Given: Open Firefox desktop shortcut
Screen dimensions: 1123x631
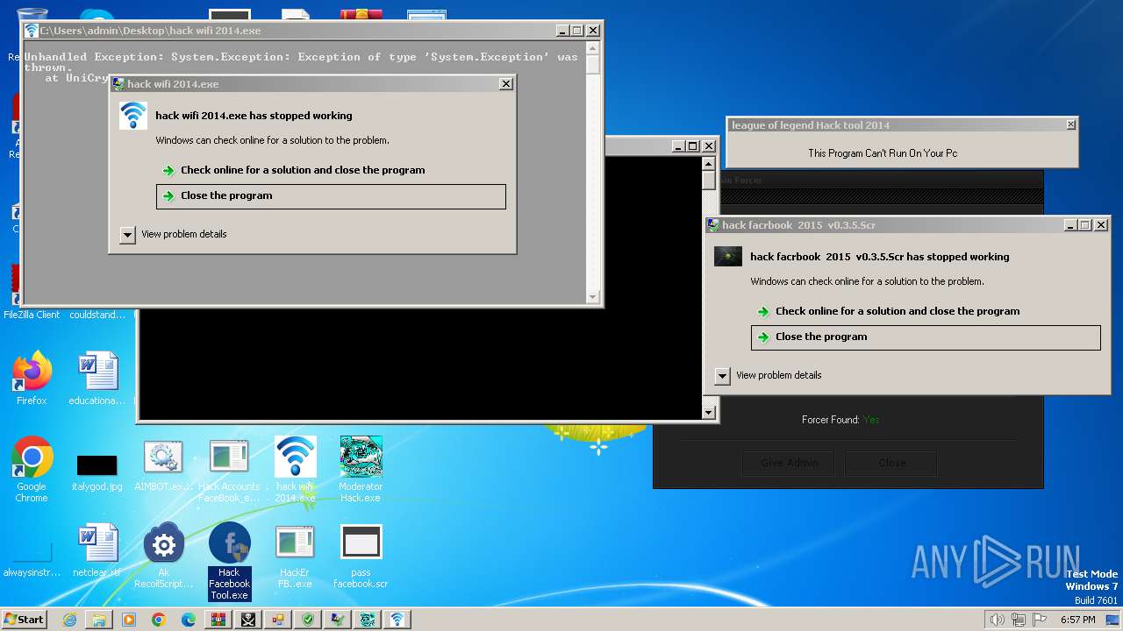Looking at the screenshot, I should (x=32, y=379).
